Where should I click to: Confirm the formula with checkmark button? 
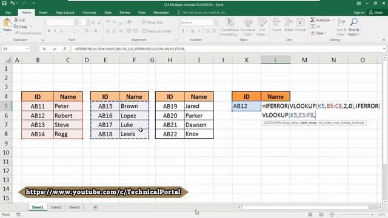click(x=55, y=49)
